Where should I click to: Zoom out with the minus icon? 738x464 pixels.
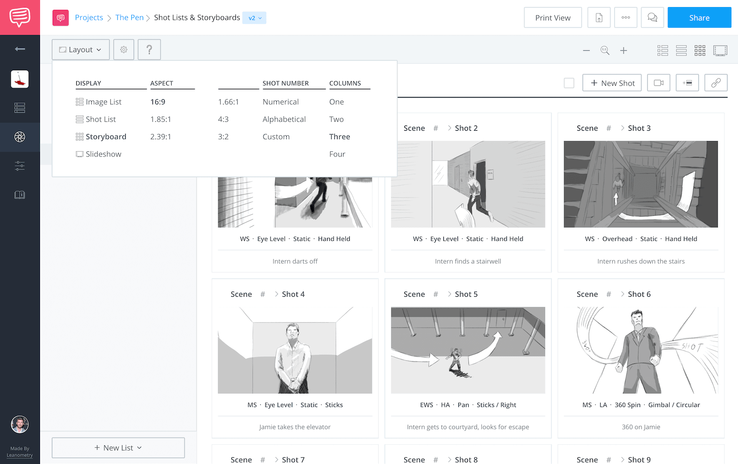pyautogui.click(x=586, y=50)
